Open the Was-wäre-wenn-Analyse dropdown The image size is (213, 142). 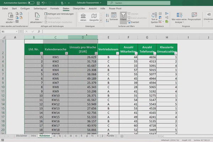pos(179,18)
